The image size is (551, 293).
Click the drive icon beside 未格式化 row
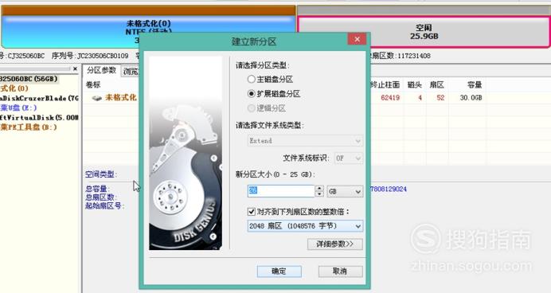(96, 98)
